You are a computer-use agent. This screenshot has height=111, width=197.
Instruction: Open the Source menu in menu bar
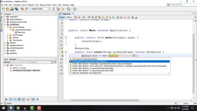click(24, 5)
